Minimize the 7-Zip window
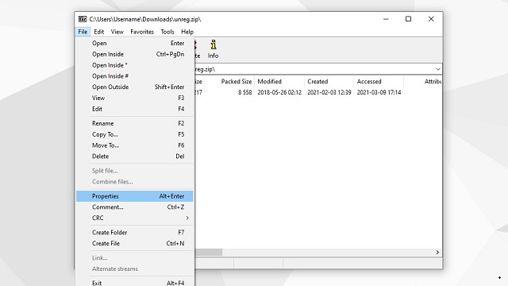This screenshot has width=508, height=286. 386,19
